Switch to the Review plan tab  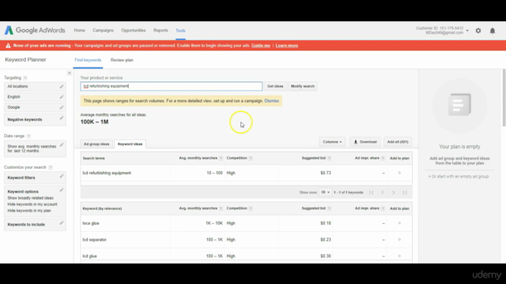coord(122,60)
